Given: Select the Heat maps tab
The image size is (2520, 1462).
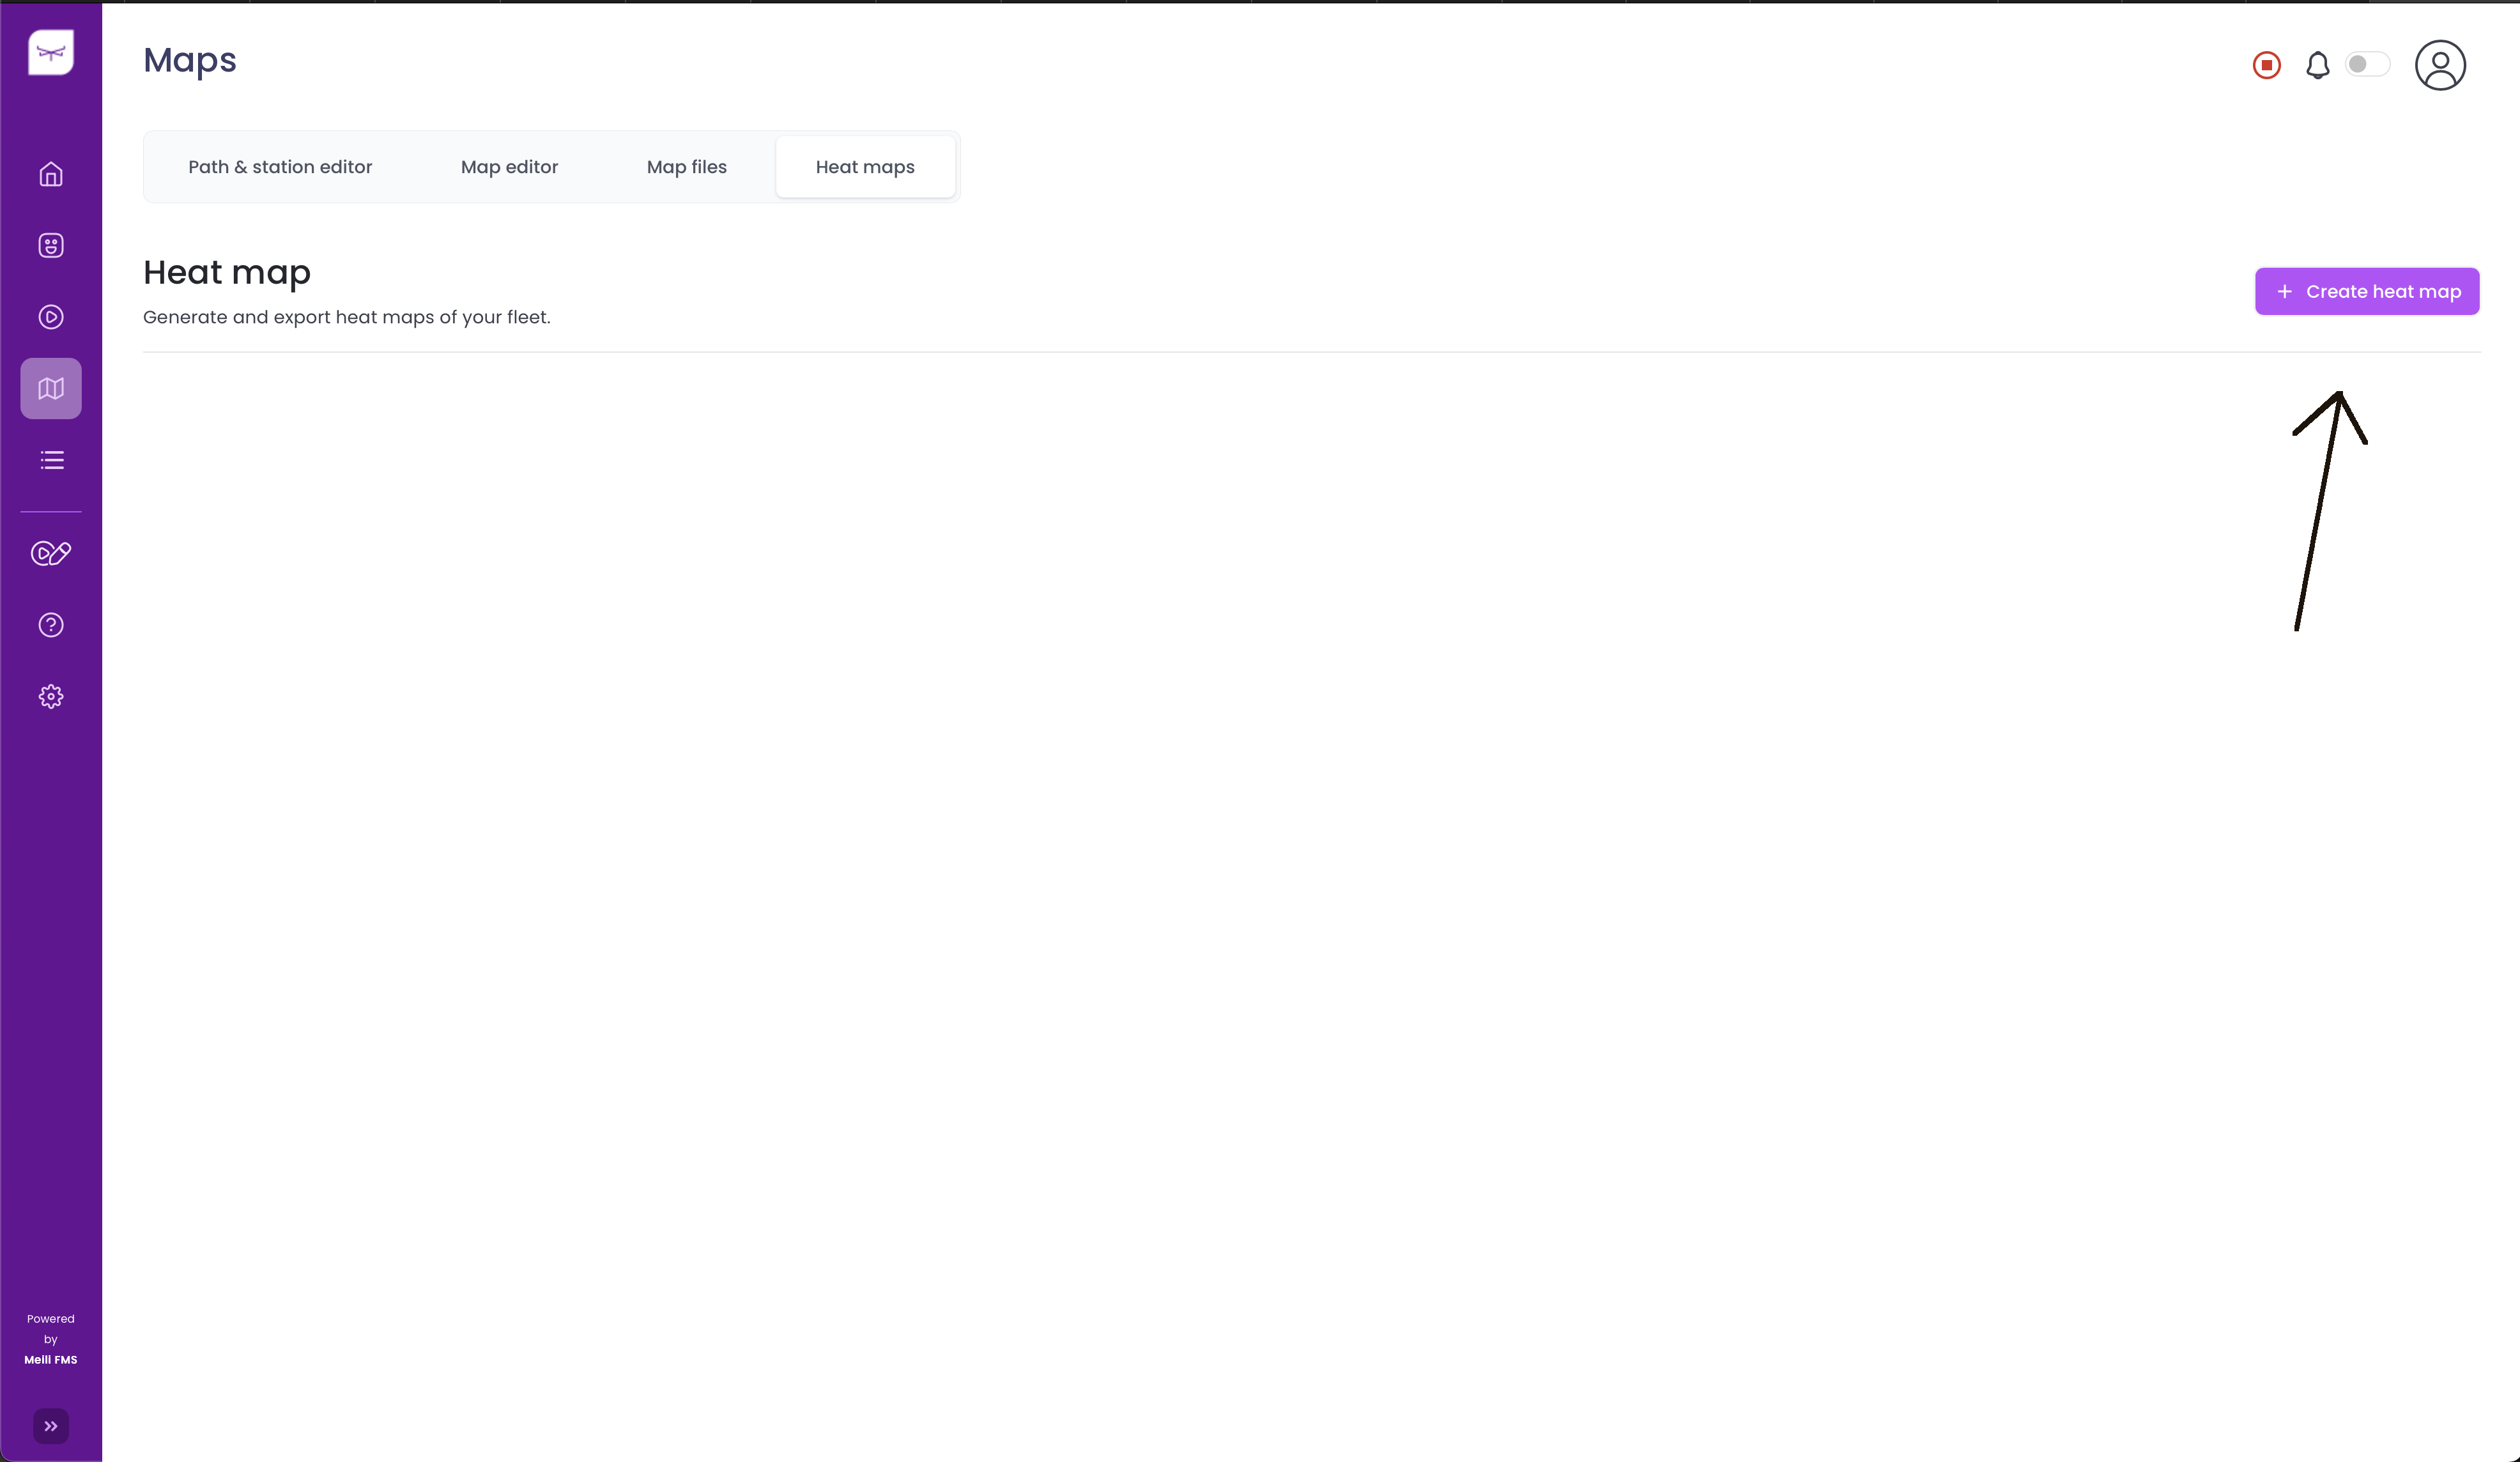Looking at the screenshot, I should 865,167.
